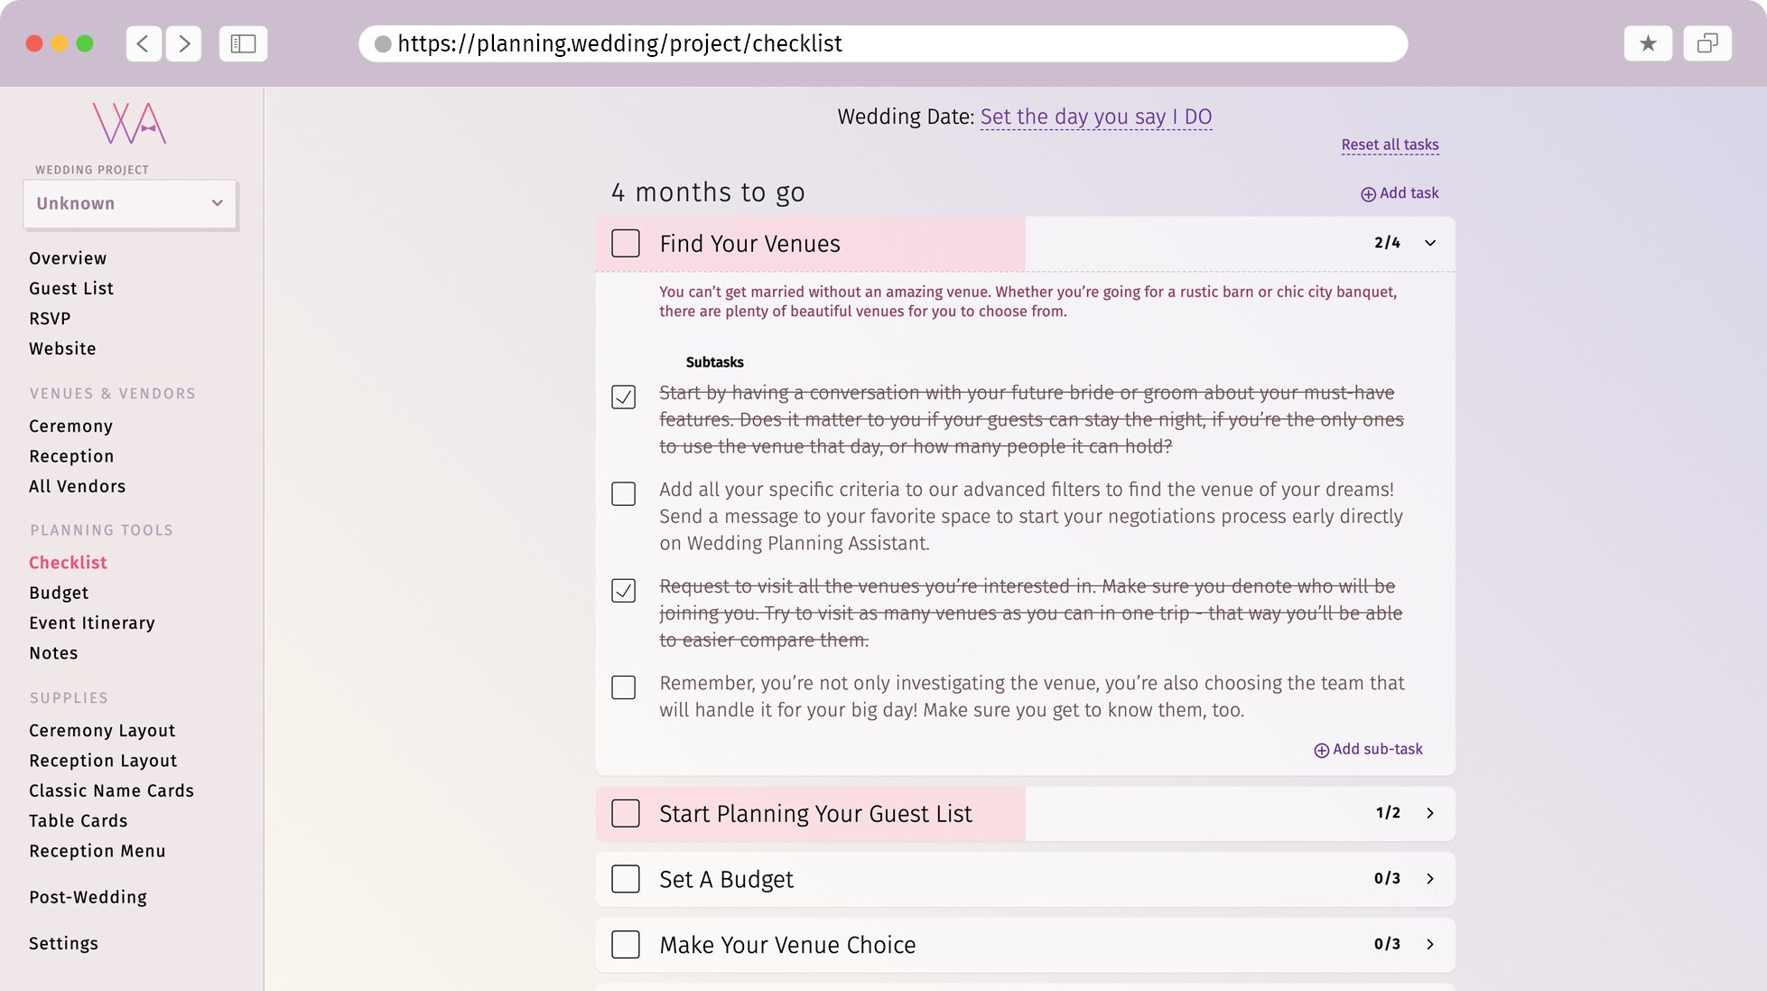Toggle the venue team investigation subtask checkbox
Screen dimensions: 1767x991
tap(623, 687)
